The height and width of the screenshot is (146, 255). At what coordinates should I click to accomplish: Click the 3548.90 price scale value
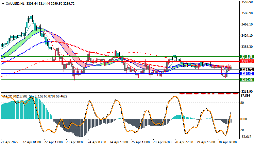[x=247, y=2]
